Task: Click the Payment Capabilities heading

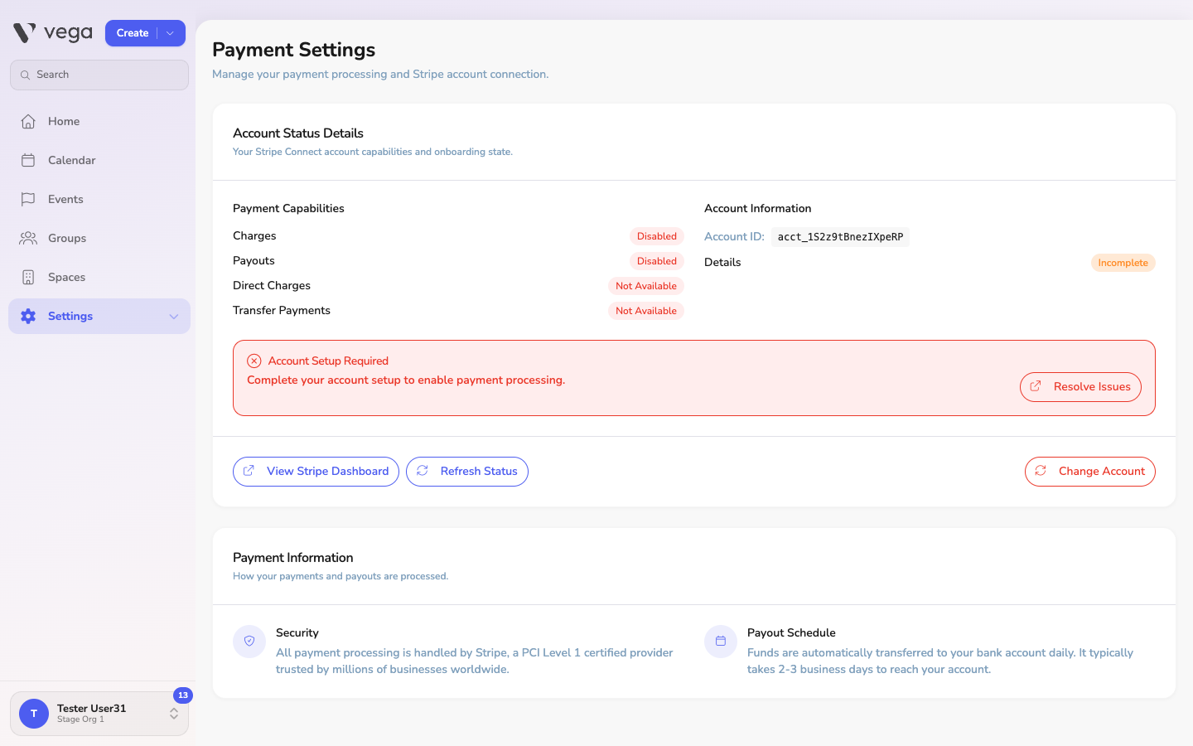Action: [288, 208]
